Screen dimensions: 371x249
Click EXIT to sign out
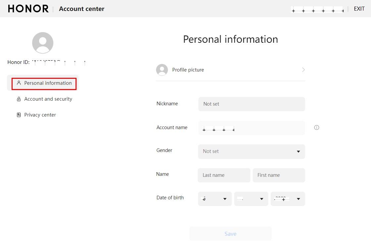[359, 9]
